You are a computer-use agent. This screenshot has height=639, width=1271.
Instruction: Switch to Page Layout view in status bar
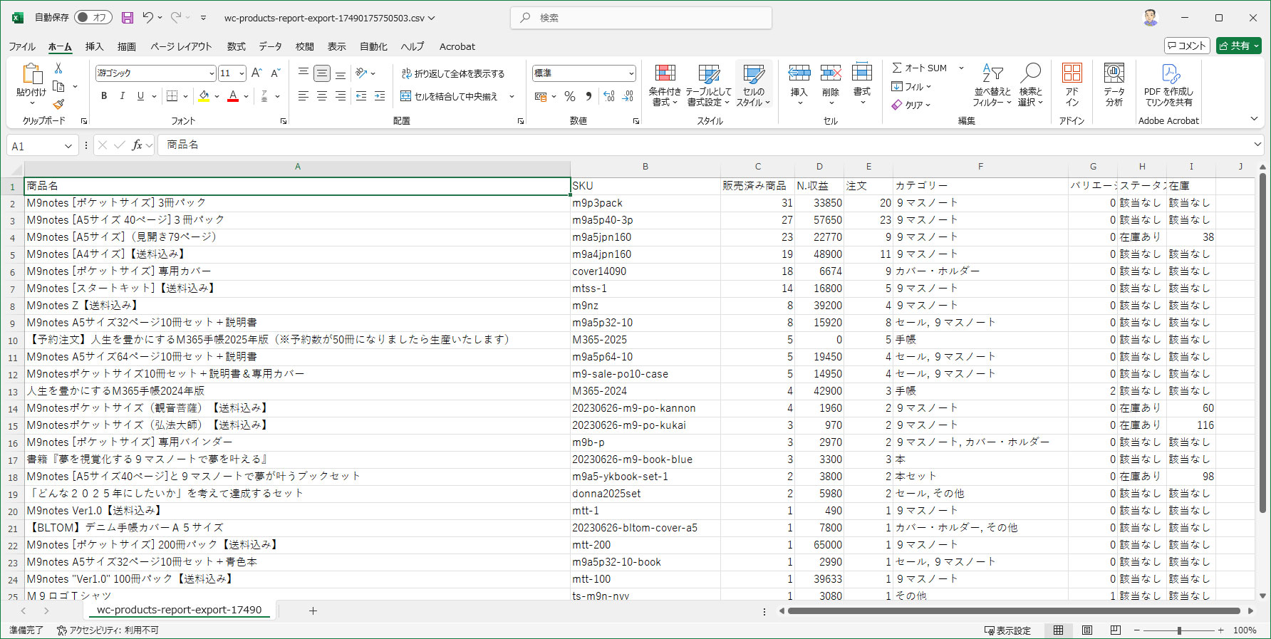point(1087,630)
